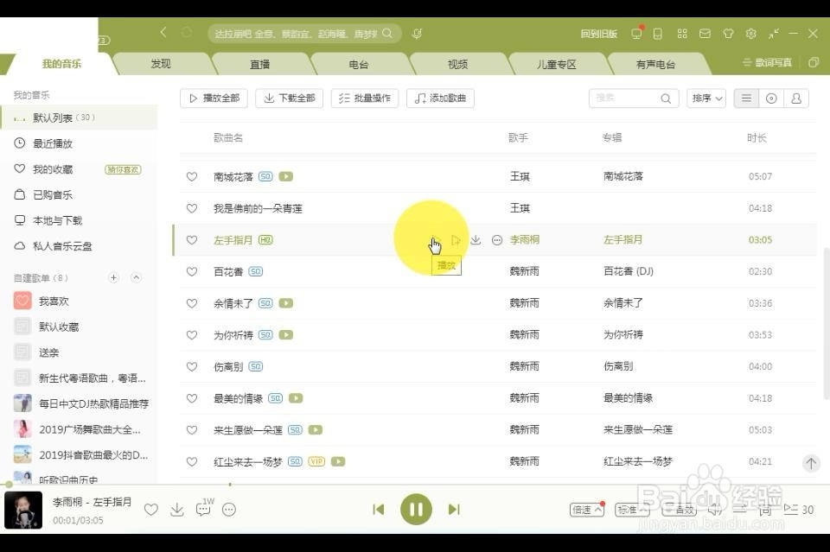
Task: Open the 歌词写真 lyrics view
Action: [767, 62]
